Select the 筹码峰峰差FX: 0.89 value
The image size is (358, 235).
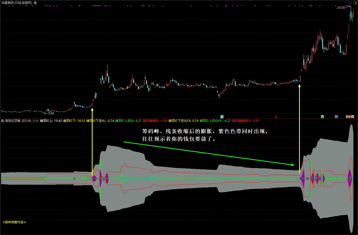(x=245, y=121)
